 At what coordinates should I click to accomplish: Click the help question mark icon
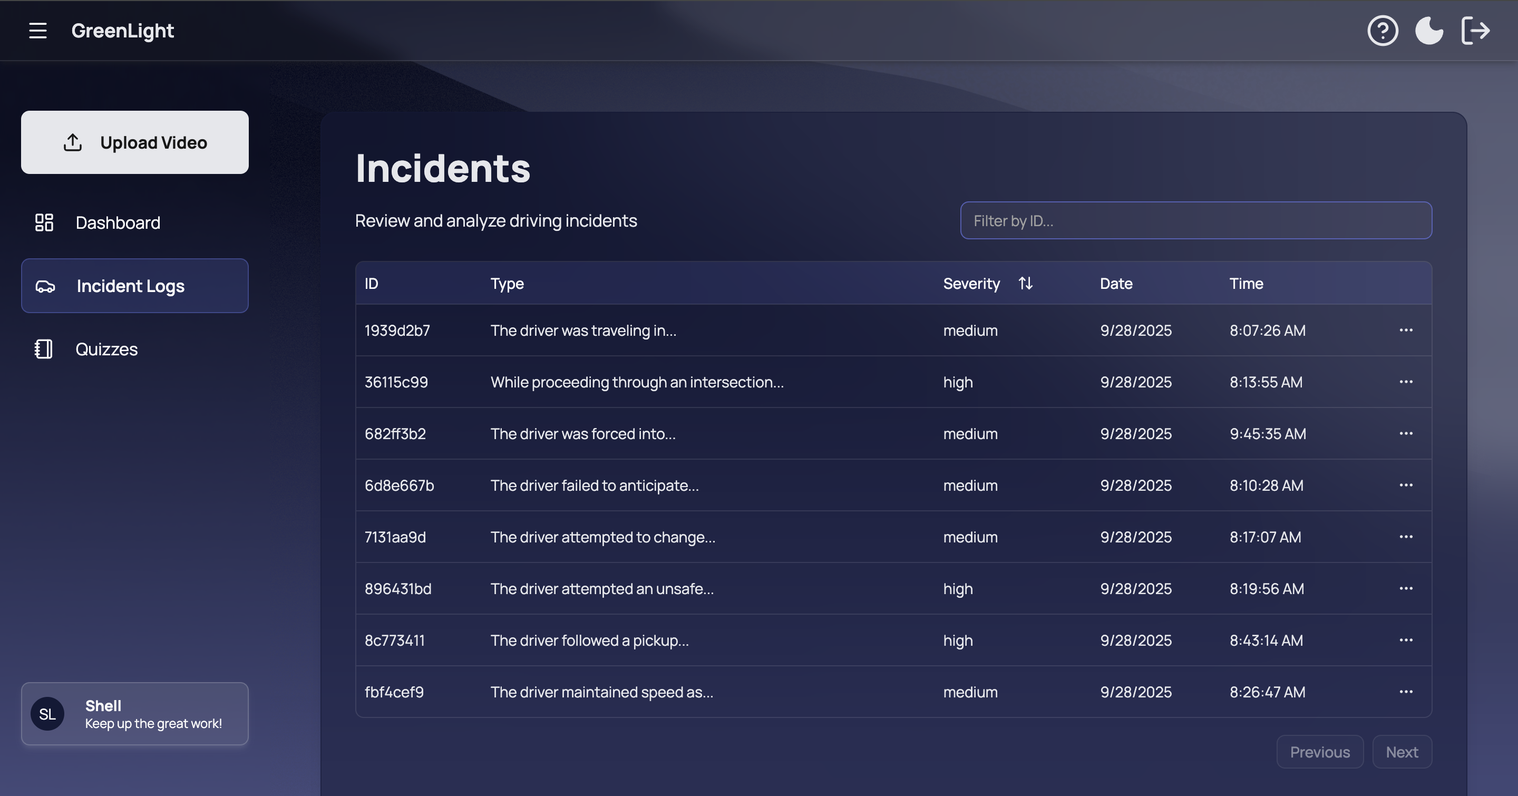point(1383,31)
